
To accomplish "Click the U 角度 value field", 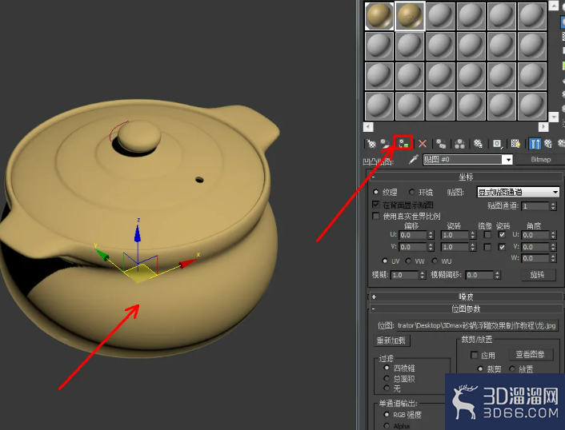I will [535, 235].
